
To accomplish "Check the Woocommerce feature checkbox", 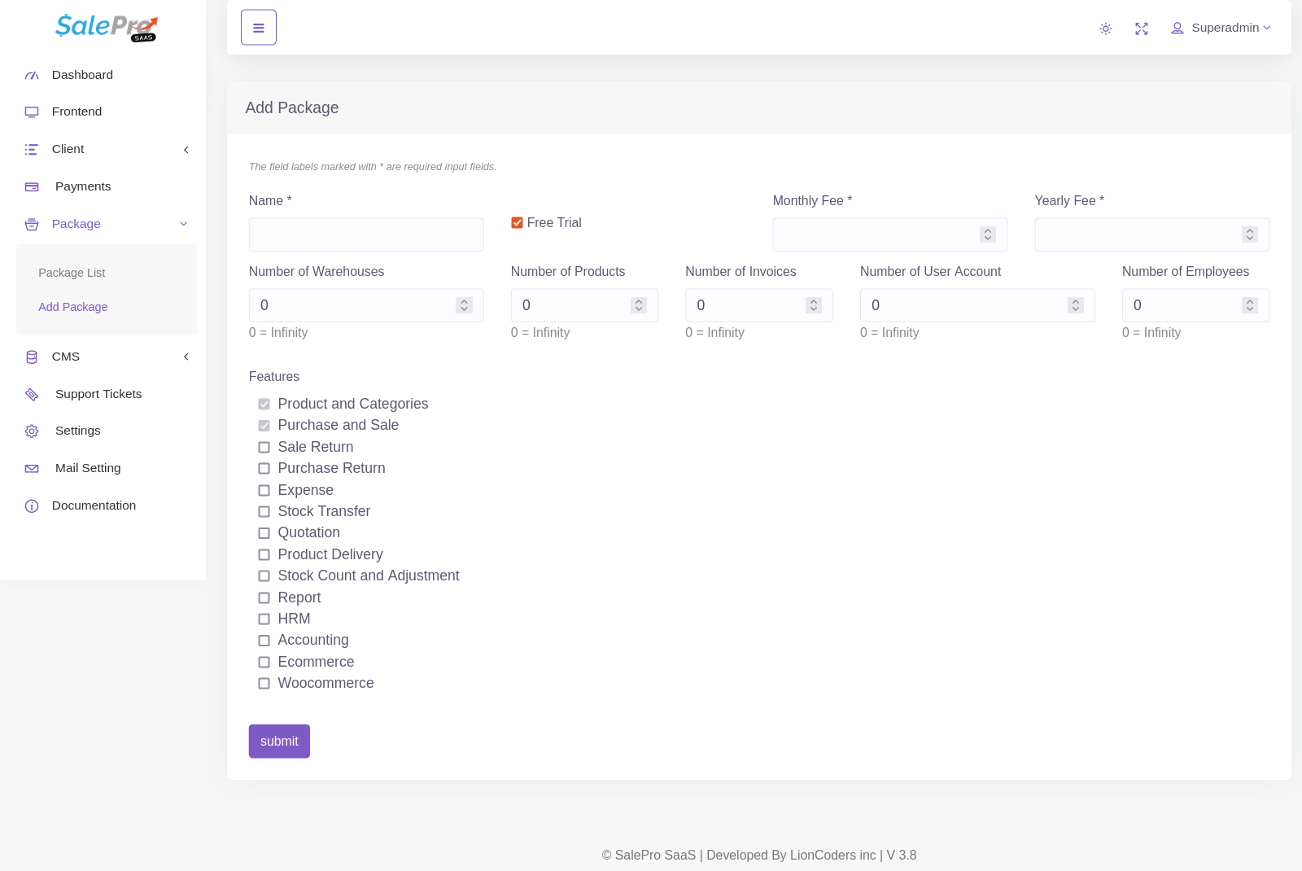I will (x=264, y=684).
